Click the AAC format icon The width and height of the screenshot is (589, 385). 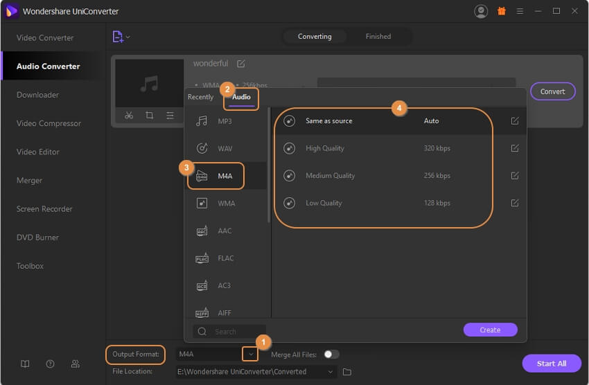(202, 231)
